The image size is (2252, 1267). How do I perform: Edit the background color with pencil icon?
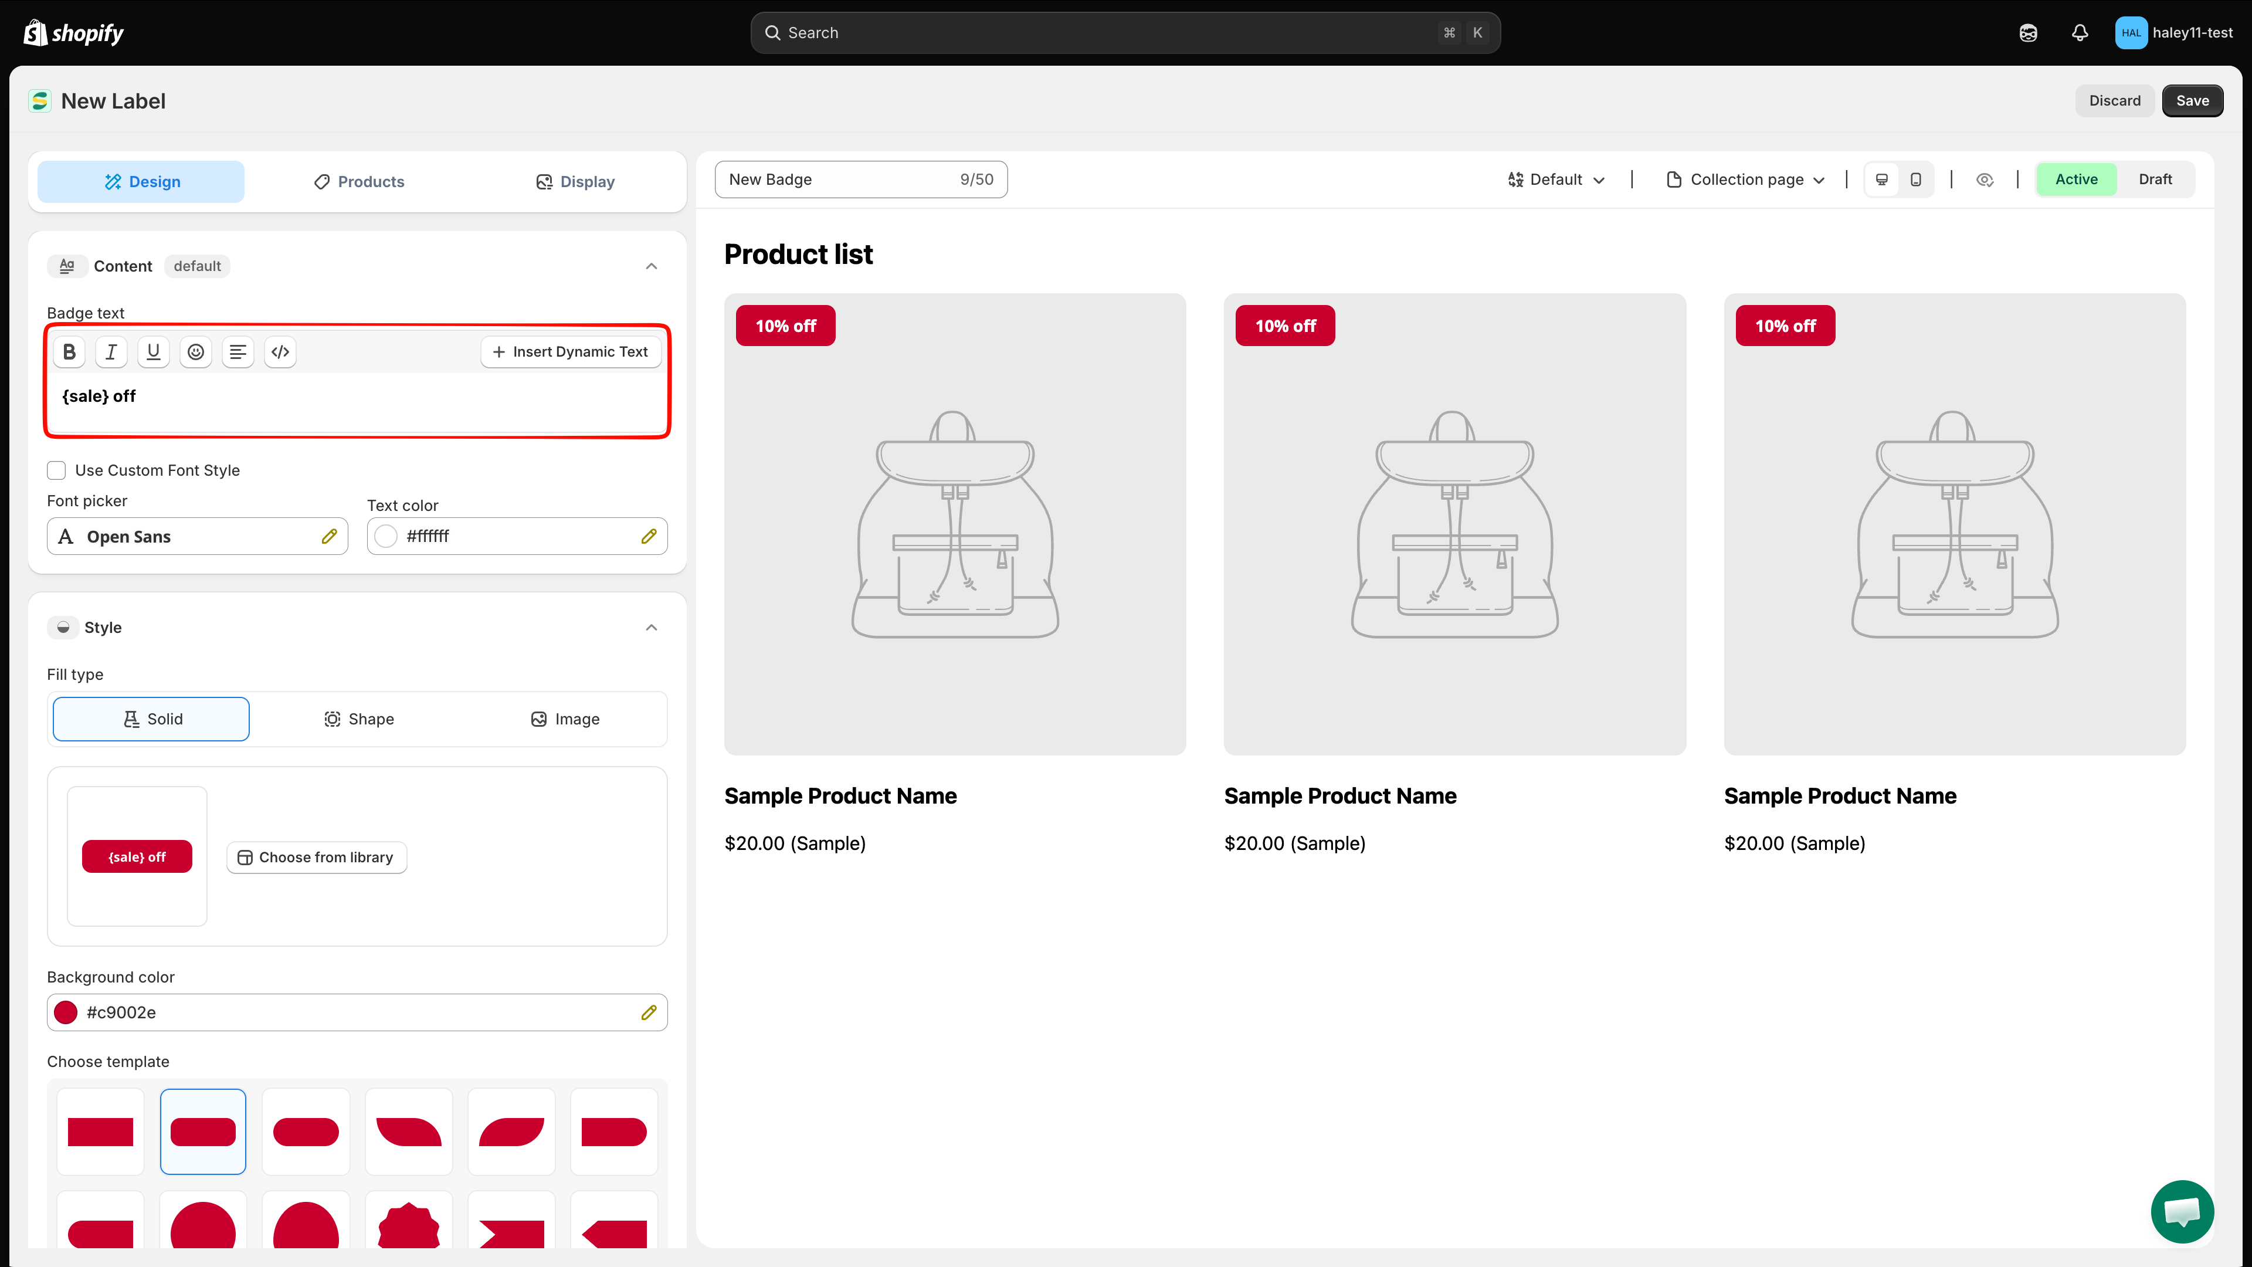pyautogui.click(x=649, y=1012)
